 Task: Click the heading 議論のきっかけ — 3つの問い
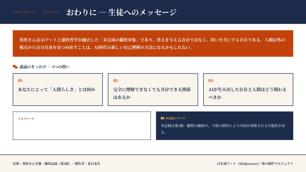pyautogui.click(x=45, y=67)
